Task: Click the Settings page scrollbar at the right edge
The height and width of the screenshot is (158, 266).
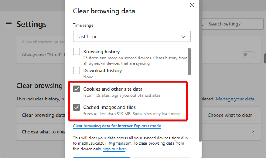Action: (x=264, y=59)
